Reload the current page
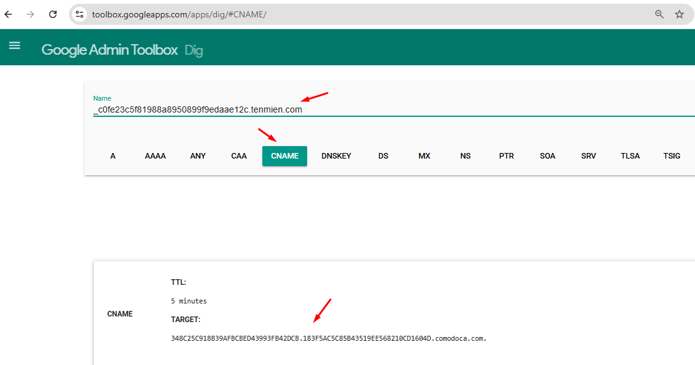Screen dimensions: 695x365 (53, 14)
